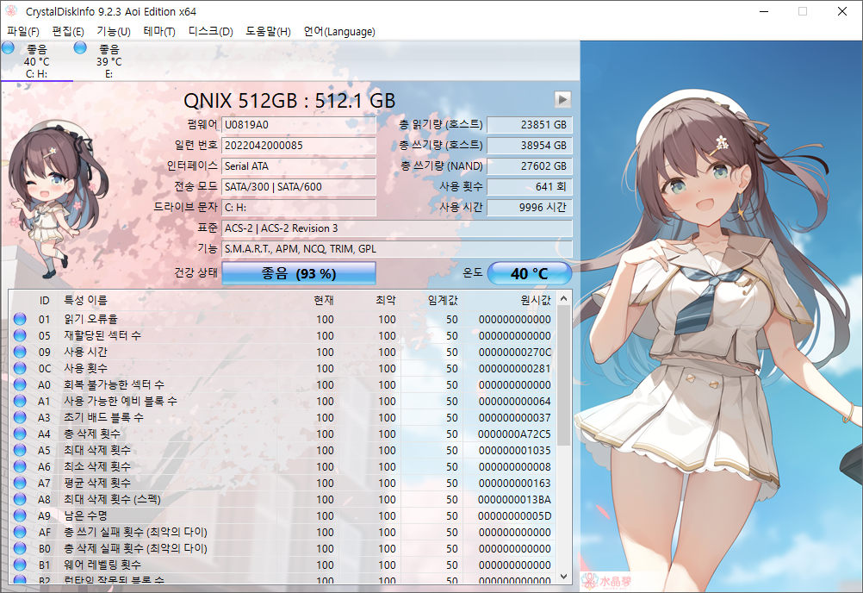This screenshot has width=863, height=593.
Task: Select the E: disk tab
Action: click(x=109, y=60)
